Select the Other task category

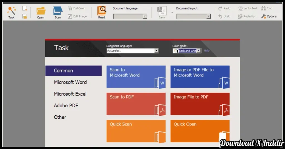[60, 117]
